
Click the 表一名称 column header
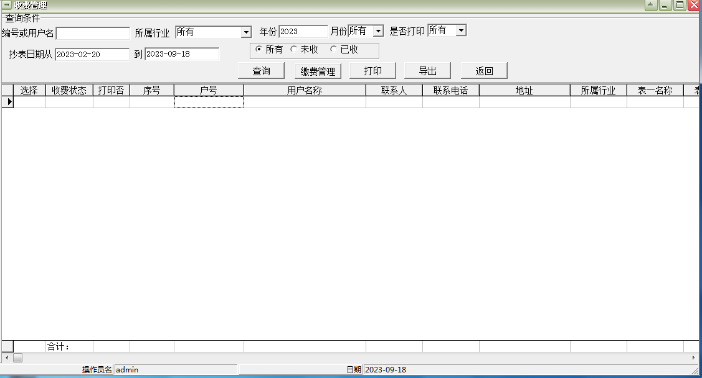[x=655, y=90]
